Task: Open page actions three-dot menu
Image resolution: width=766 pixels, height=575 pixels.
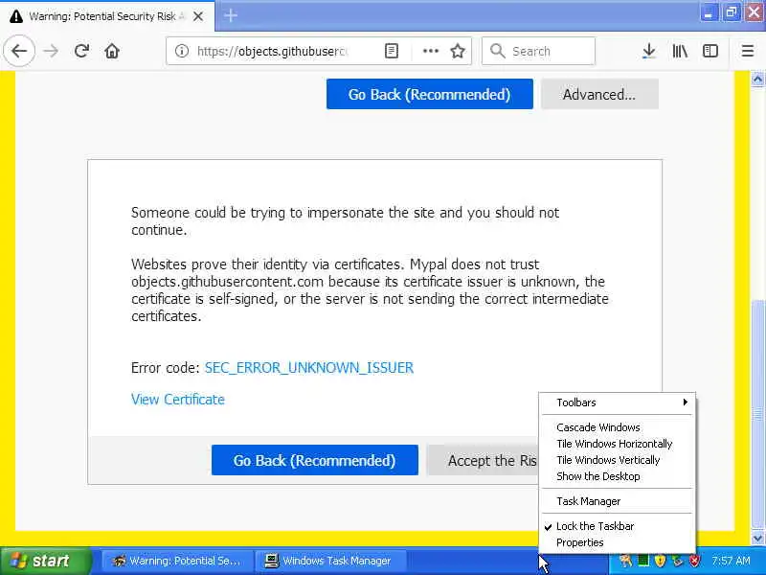Action: click(430, 51)
